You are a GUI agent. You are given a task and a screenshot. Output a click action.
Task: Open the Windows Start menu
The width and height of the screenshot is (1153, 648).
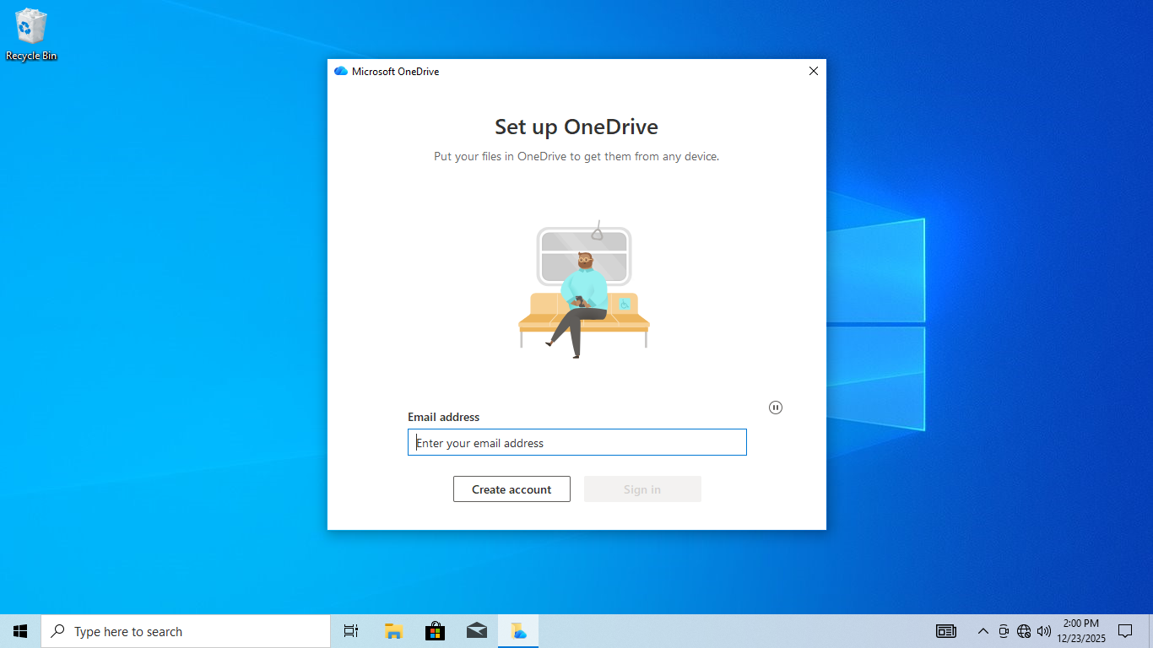20,631
